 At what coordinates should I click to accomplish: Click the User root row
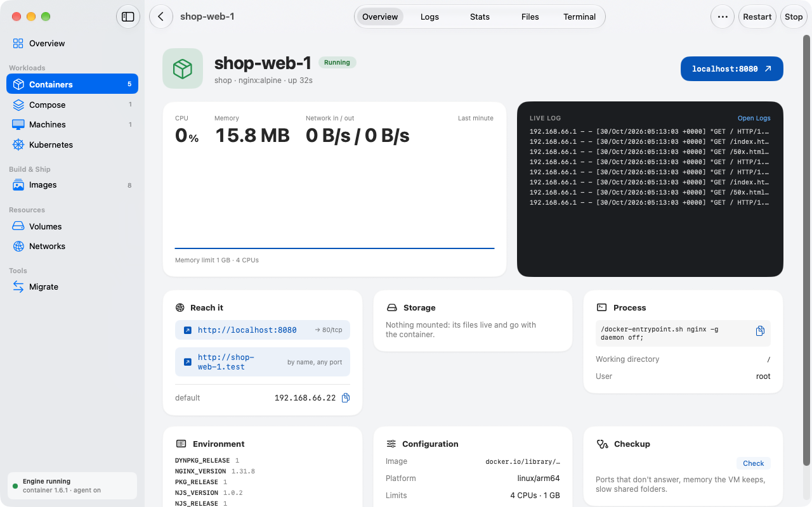click(683, 376)
